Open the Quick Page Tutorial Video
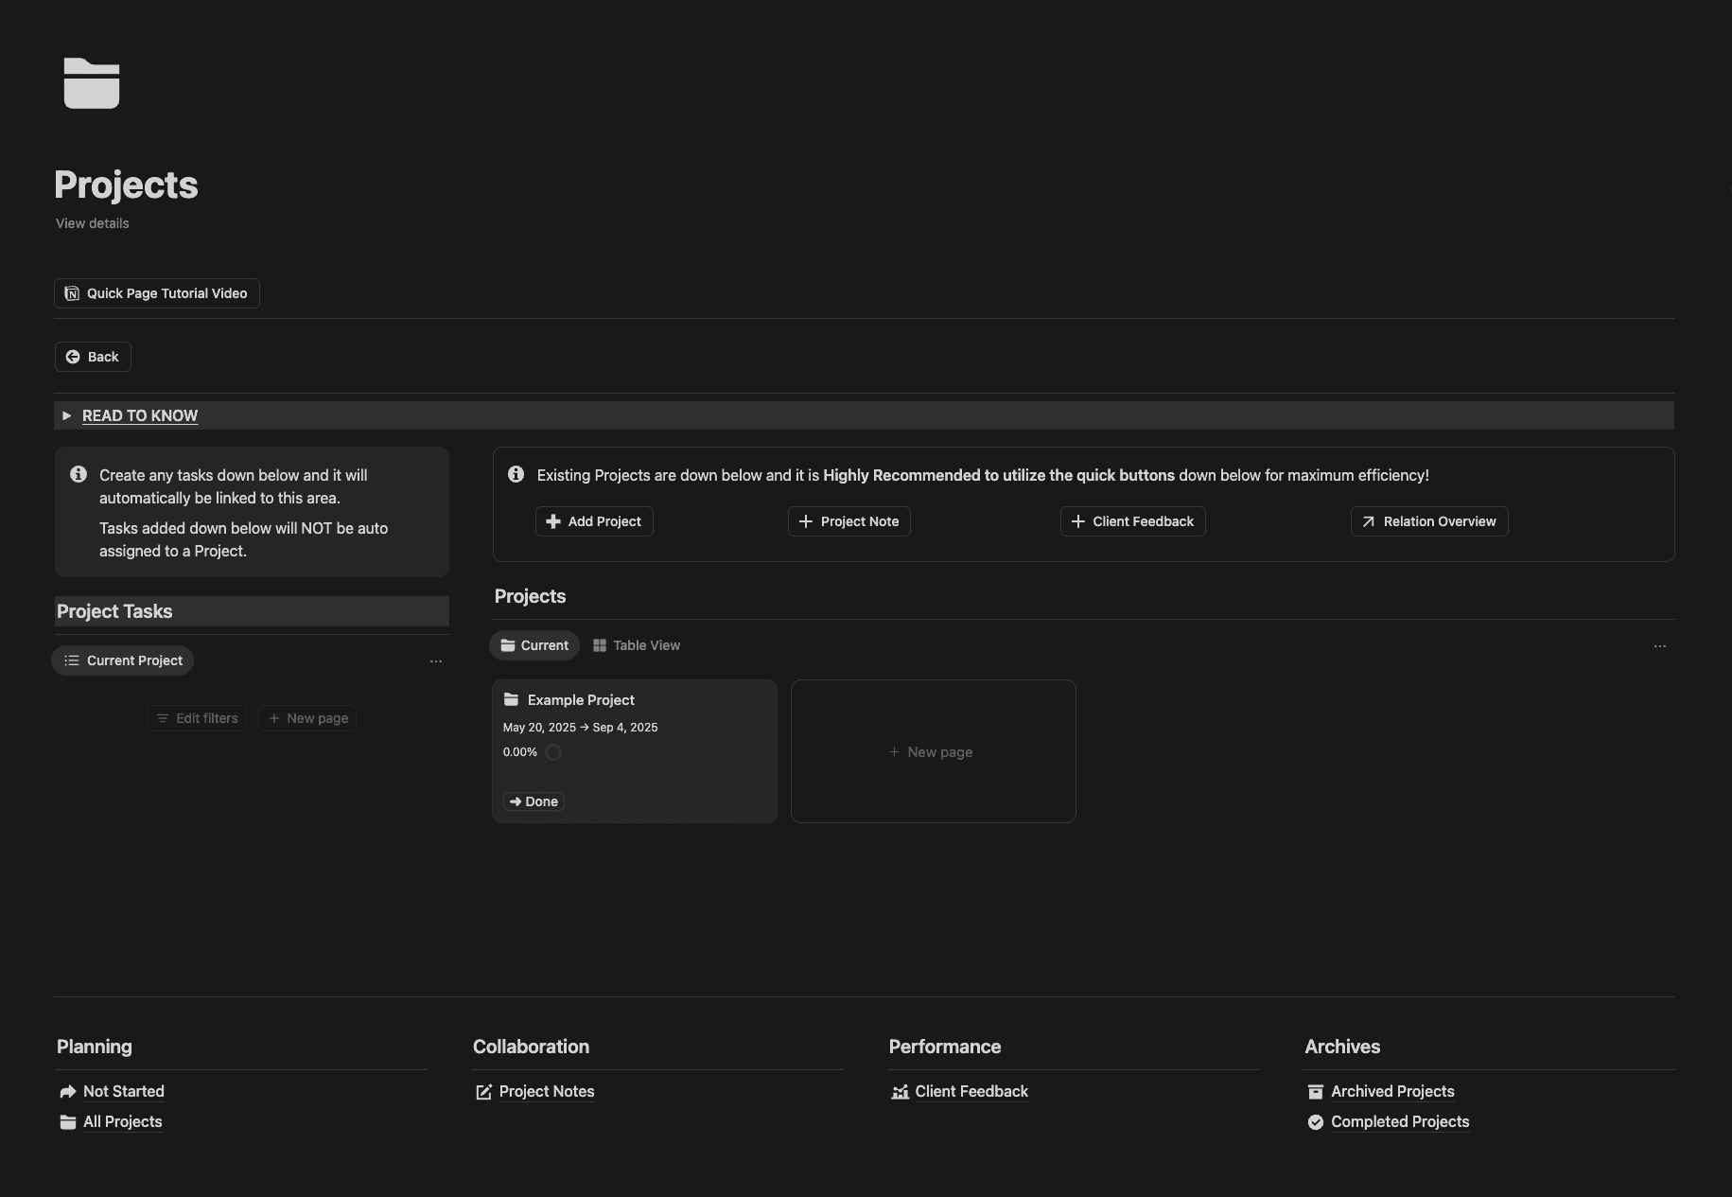Screen dimensions: 1732x1197 point(157,293)
